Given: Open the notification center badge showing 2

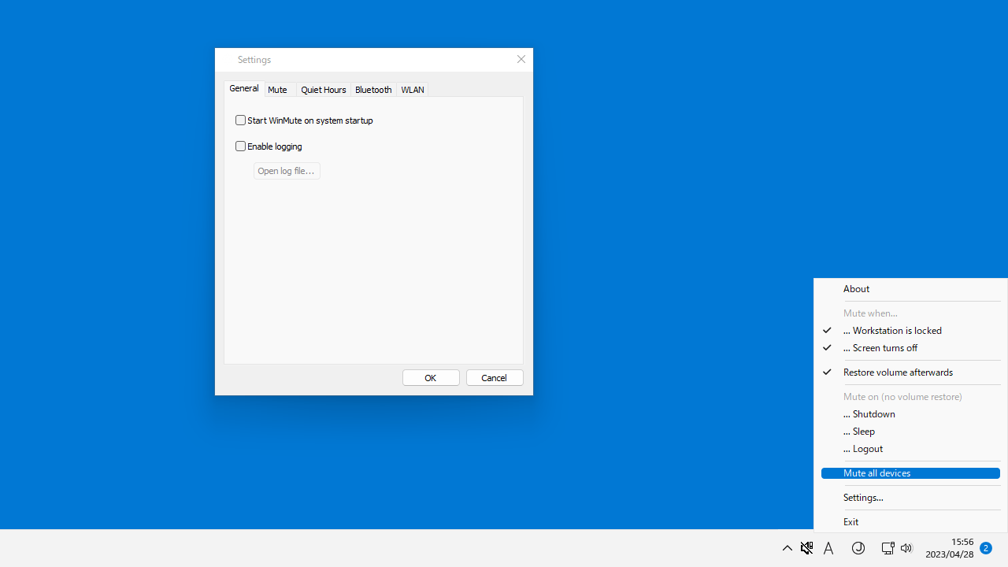Looking at the screenshot, I should (x=985, y=548).
